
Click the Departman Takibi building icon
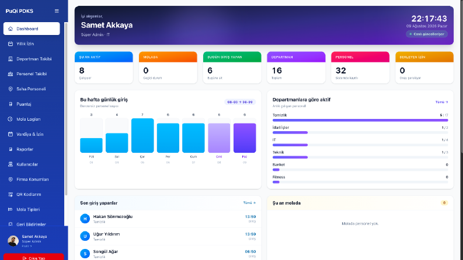[11, 59]
